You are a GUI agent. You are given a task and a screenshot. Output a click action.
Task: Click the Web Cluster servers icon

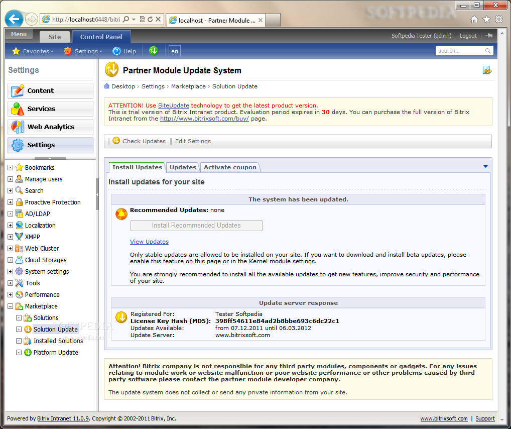(19, 249)
